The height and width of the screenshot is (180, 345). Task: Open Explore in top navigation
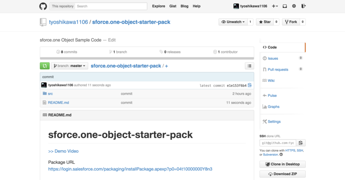coord(158,6)
